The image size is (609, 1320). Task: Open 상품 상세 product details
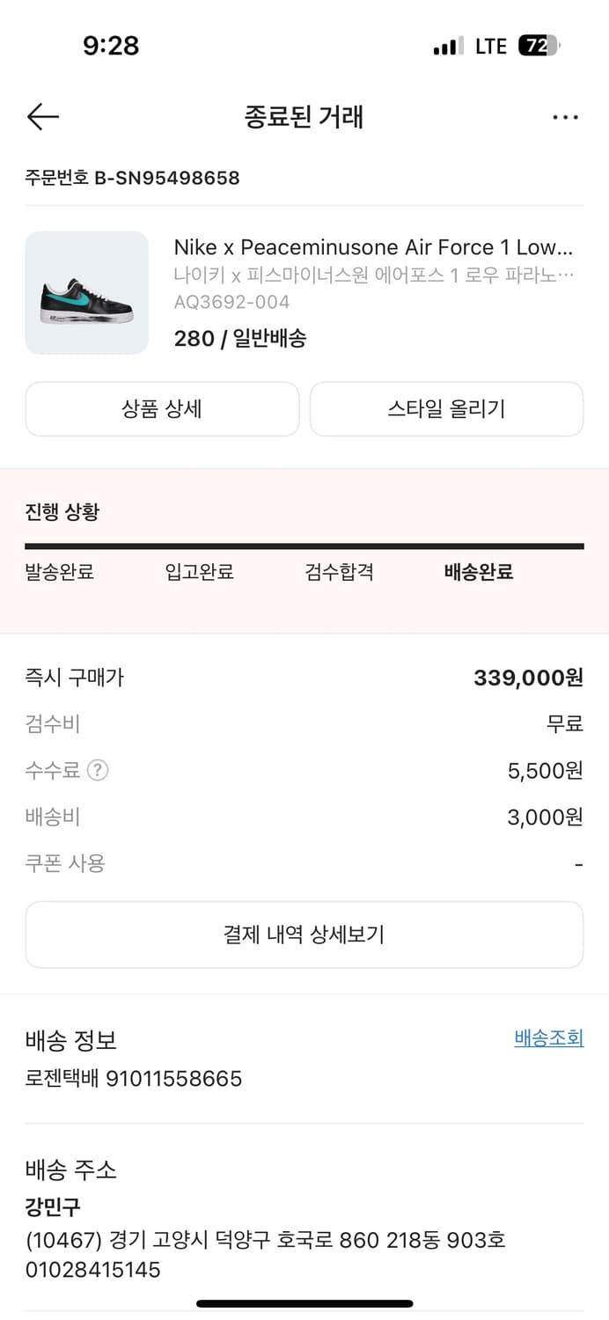(x=162, y=409)
